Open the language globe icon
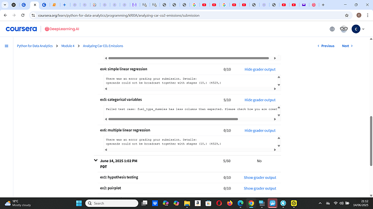 coord(332,29)
